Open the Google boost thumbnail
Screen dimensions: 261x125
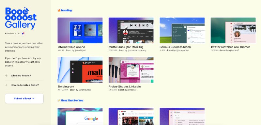click(80, 116)
